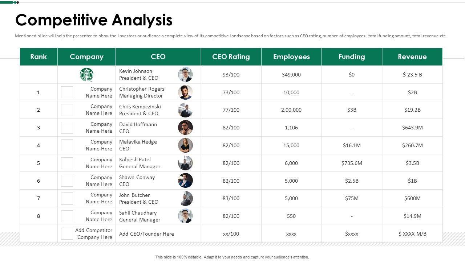Image resolution: width=465 pixels, height=261 pixels.
Task: Select Malavika Hedge's profile picture
Action: (185, 145)
